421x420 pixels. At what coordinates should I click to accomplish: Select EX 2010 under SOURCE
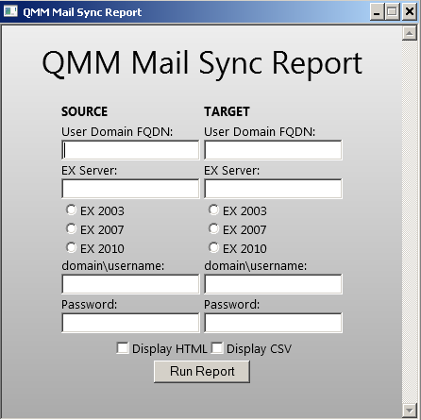click(x=71, y=247)
